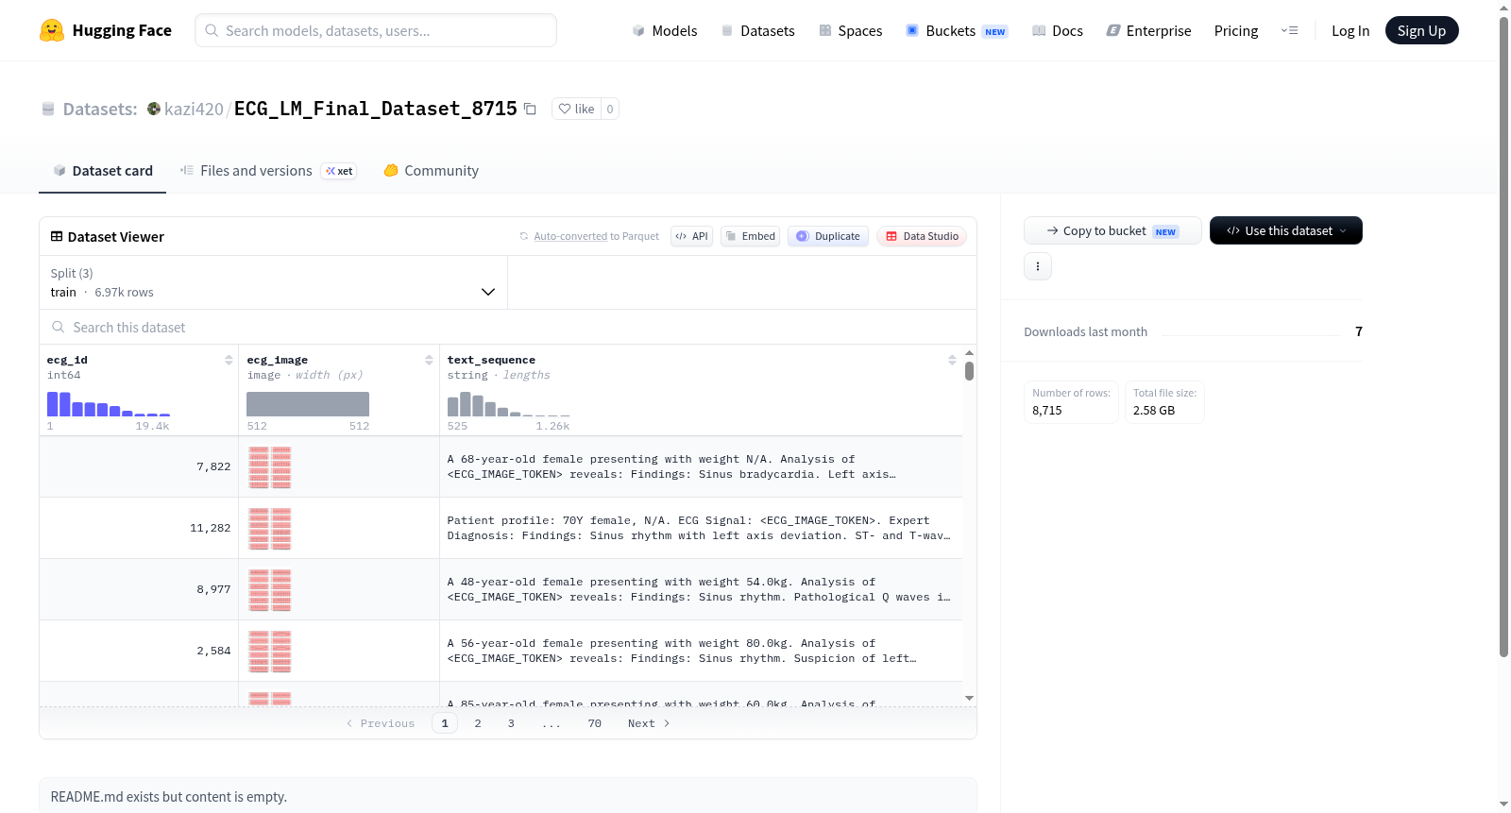Switch to Files and versions tab

pyautogui.click(x=268, y=171)
